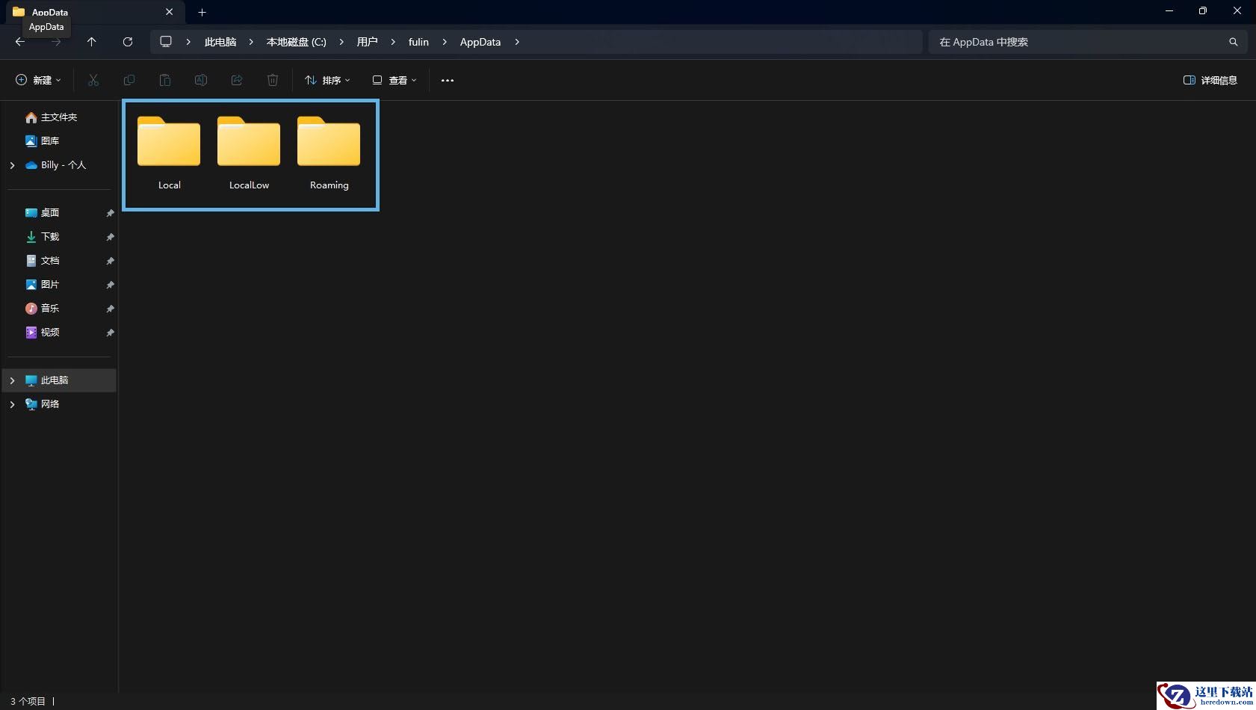
Task: Expand chevron after 此电脑 in address bar
Action: pos(251,42)
